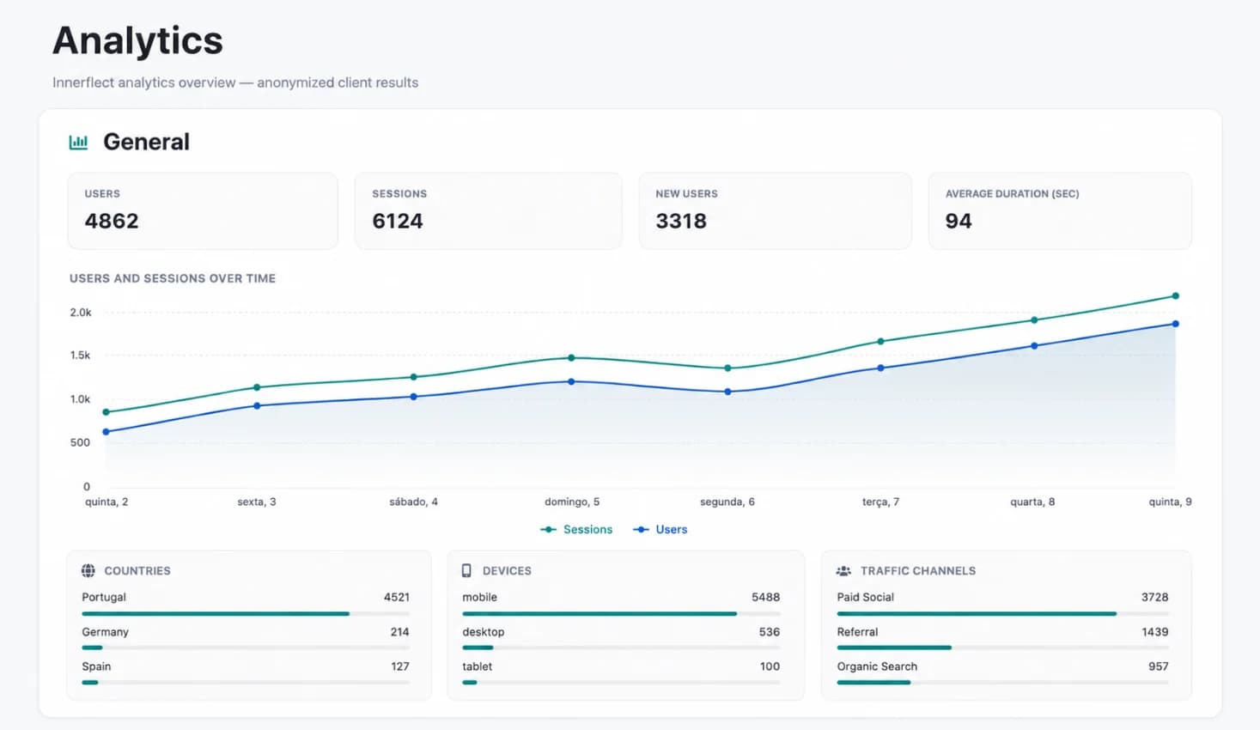Click the value 4521 for Portugal
This screenshot has width=1260, height=730.
[x=397, y=597]
